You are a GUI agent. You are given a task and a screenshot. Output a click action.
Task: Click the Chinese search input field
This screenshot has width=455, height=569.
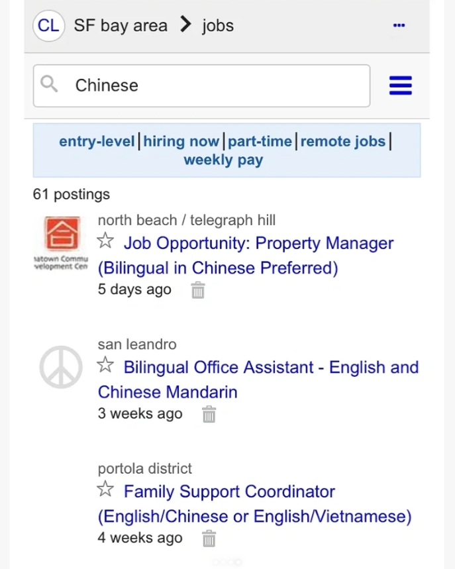pos(202,85)
